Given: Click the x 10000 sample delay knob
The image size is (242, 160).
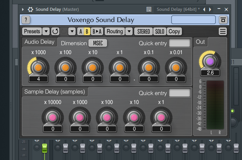Looking at the screenshot, I should (x=53, y=117).
